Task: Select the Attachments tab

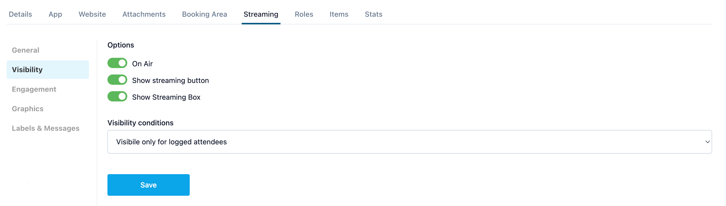Action: pos(144,14)
